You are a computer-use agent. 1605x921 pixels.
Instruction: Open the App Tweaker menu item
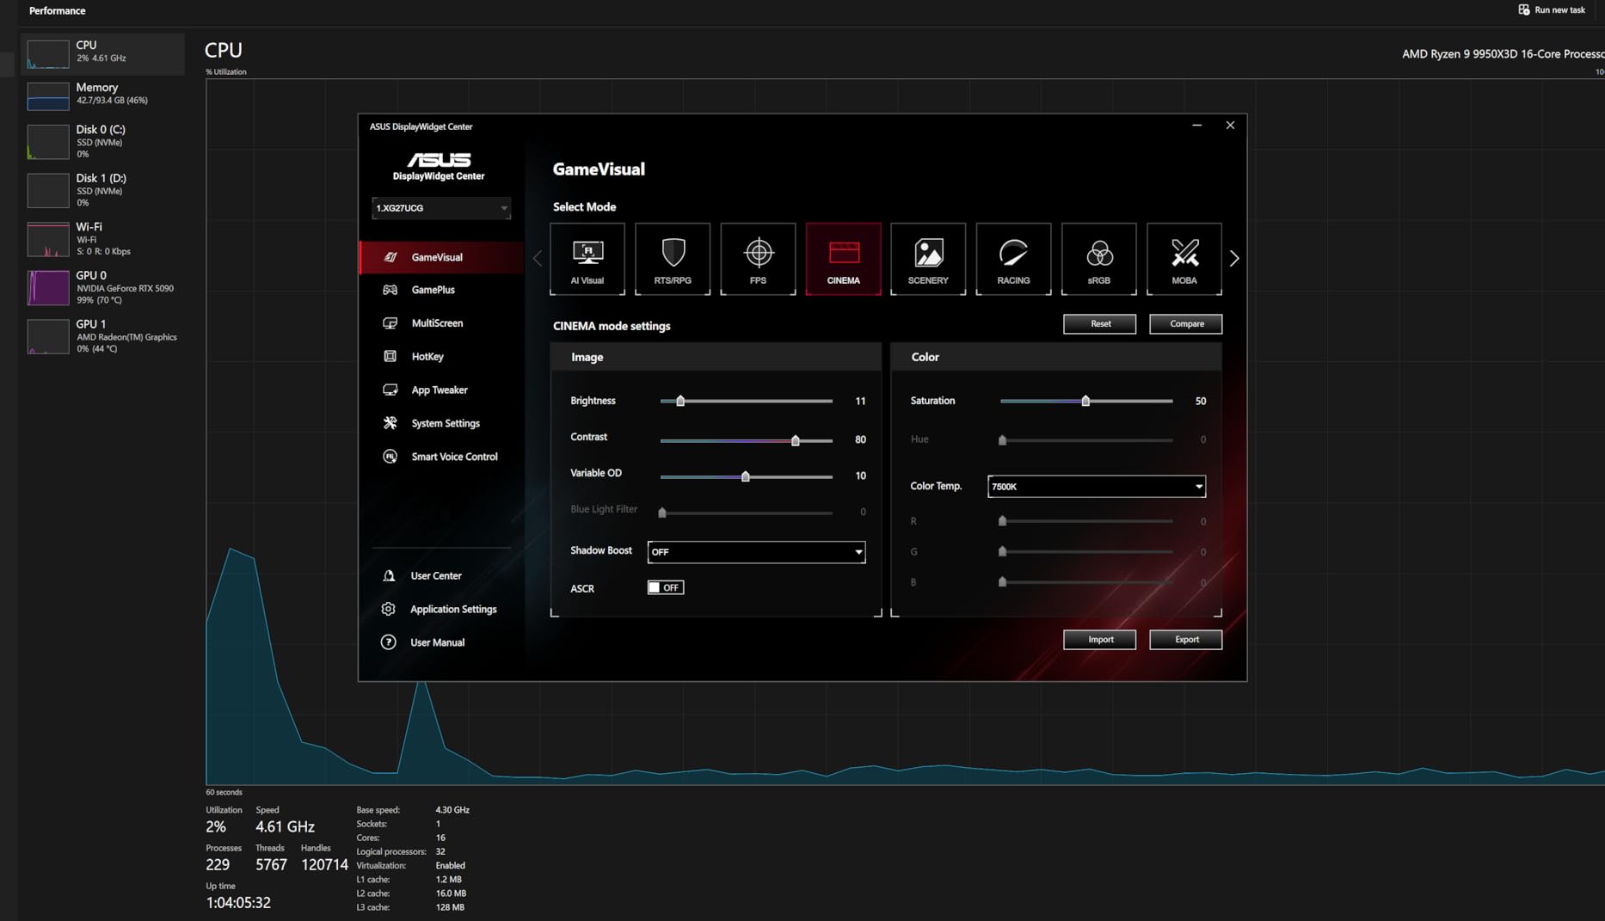point(441,390)
